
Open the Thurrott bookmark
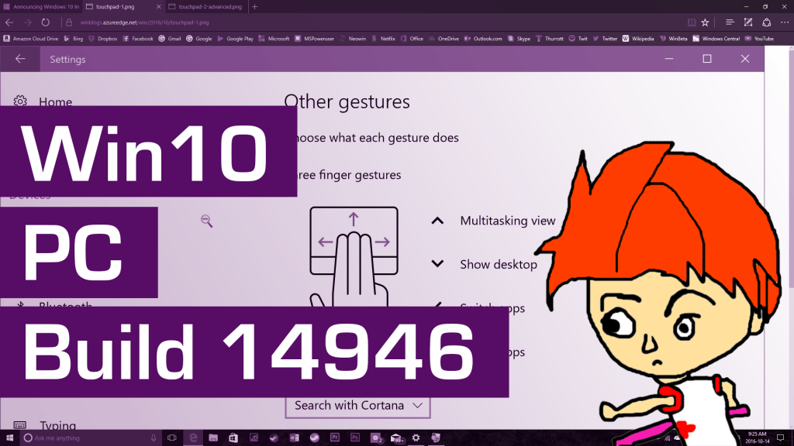pyautogui.click(x=550, y=39)
